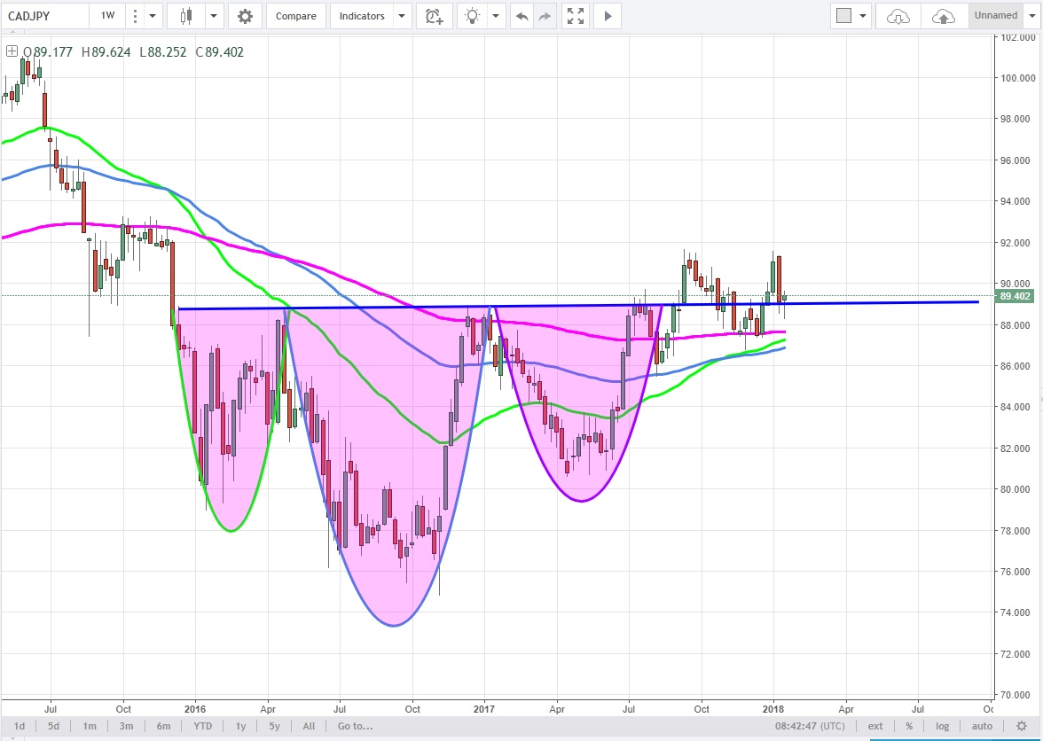Save chart layout to cloud
Screen dimensions: 1043x741
[944, 16]
